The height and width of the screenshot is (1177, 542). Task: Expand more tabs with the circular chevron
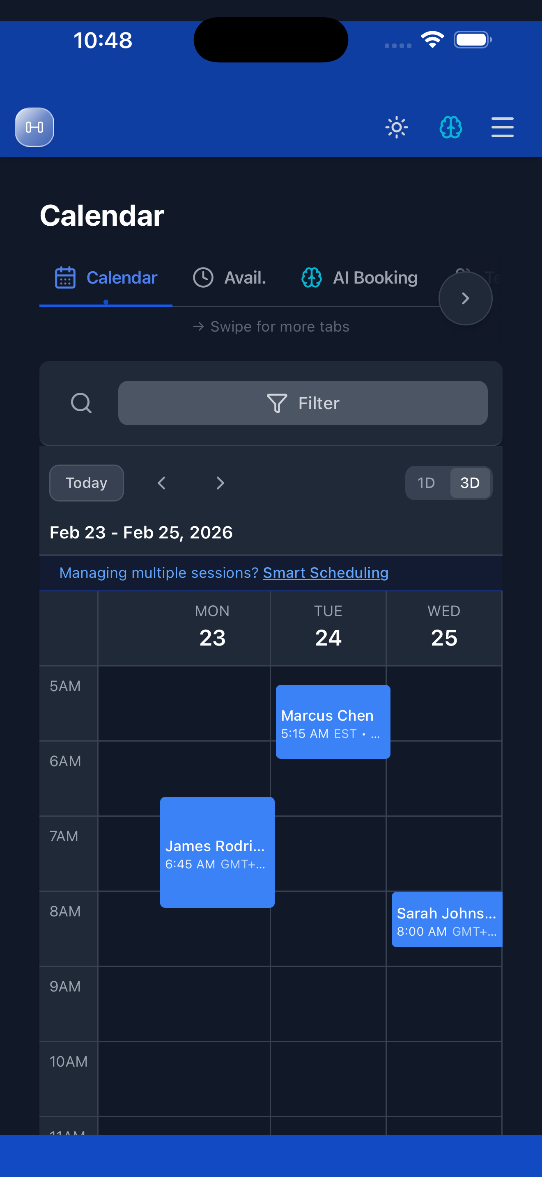click(465, 298)
